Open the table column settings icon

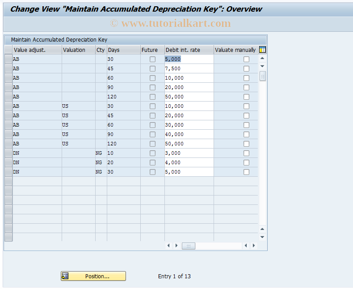pyautogui.click(x=262, y=50)
